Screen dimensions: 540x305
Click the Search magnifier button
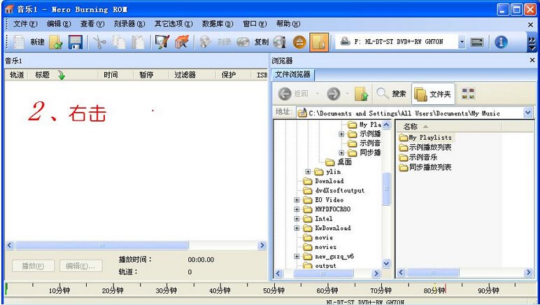pos(391,94)
